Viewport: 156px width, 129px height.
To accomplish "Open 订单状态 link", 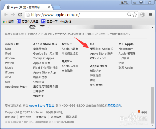I will point(39,91).
